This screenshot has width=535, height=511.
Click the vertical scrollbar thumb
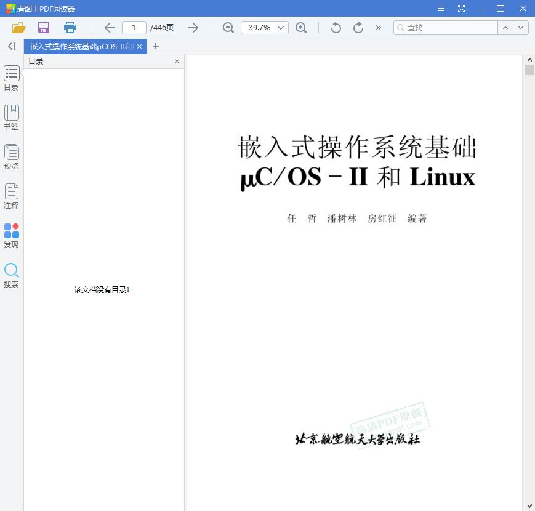click(x=529, y=70)
